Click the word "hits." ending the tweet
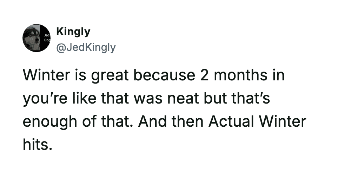 point(38,145)
